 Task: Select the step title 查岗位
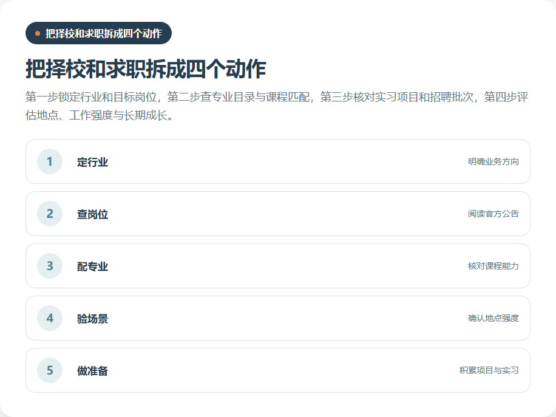point(92,214)
